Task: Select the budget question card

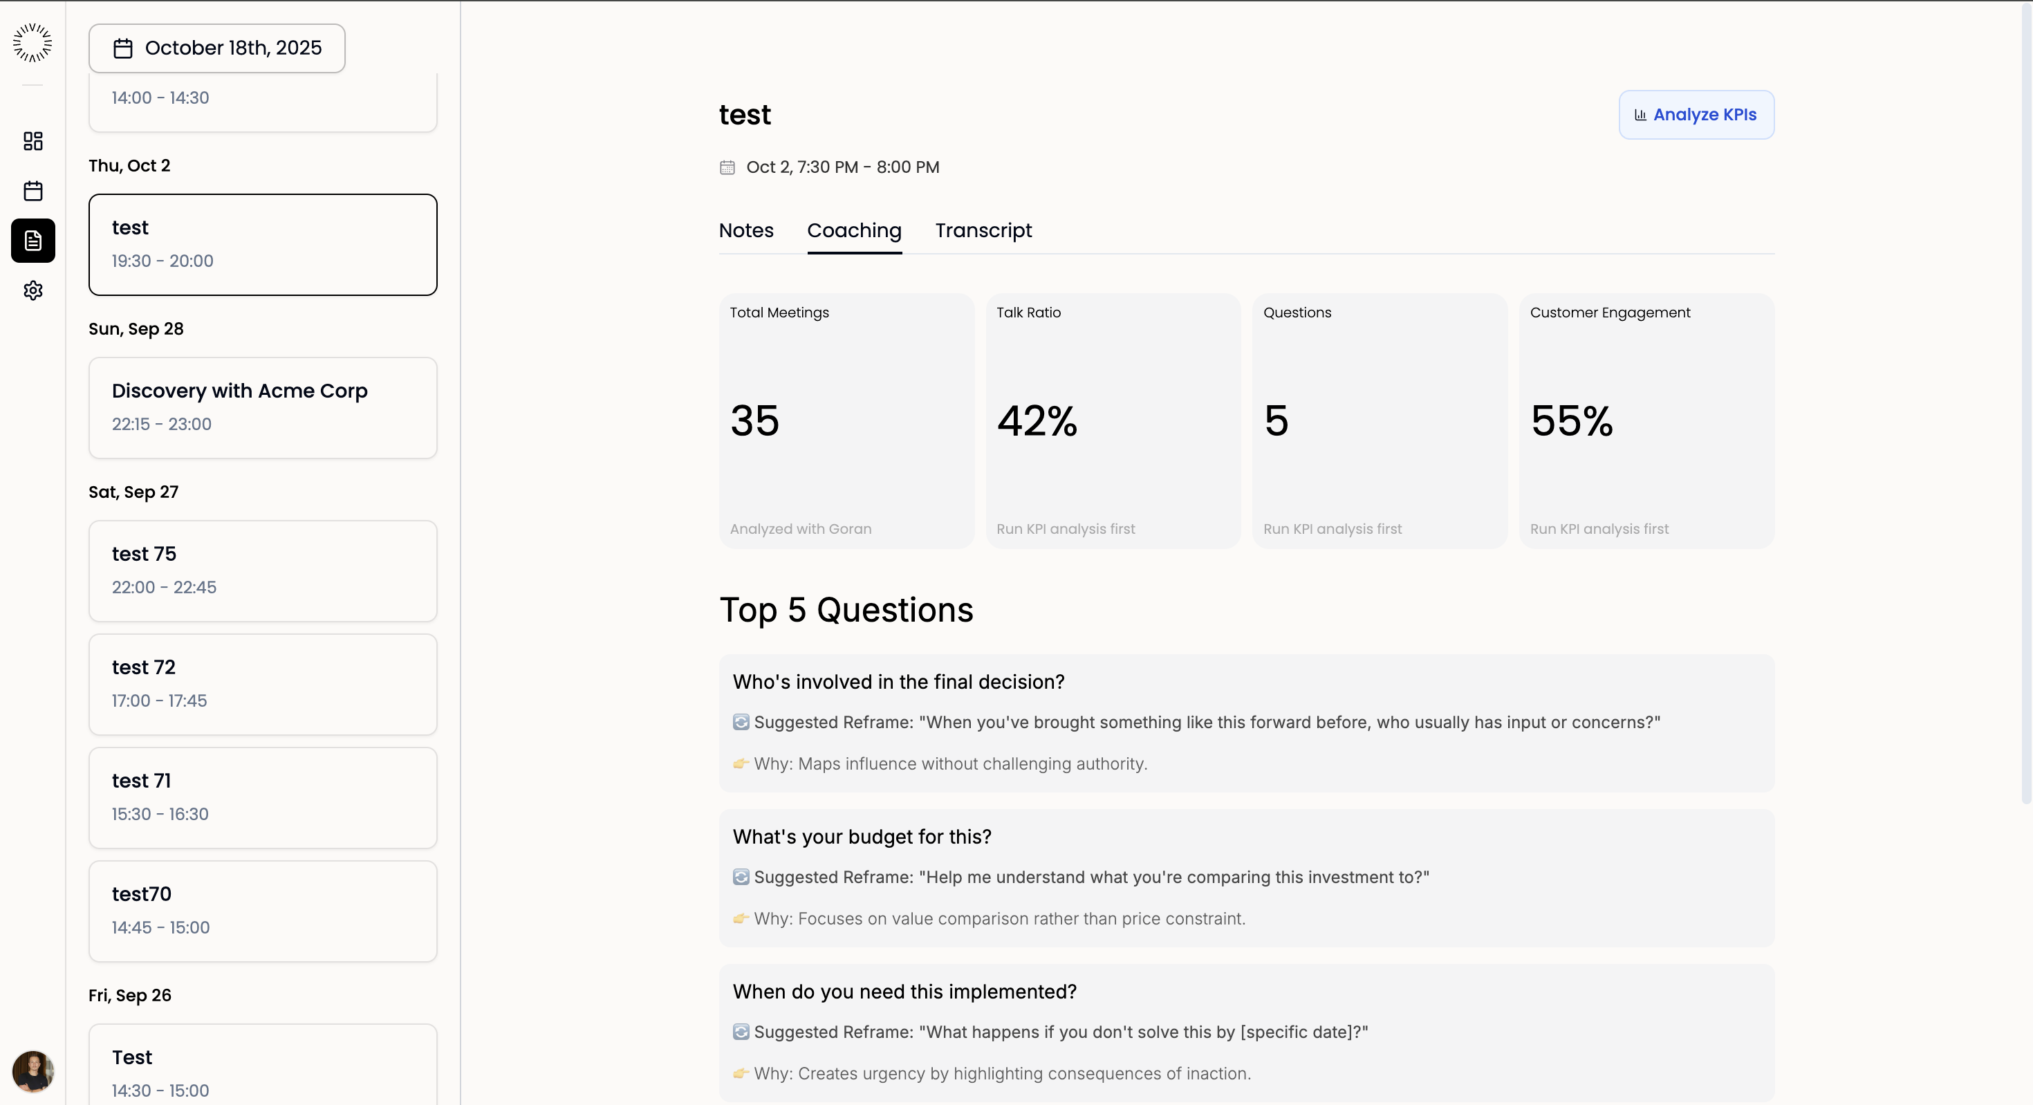Action: 1246,877
